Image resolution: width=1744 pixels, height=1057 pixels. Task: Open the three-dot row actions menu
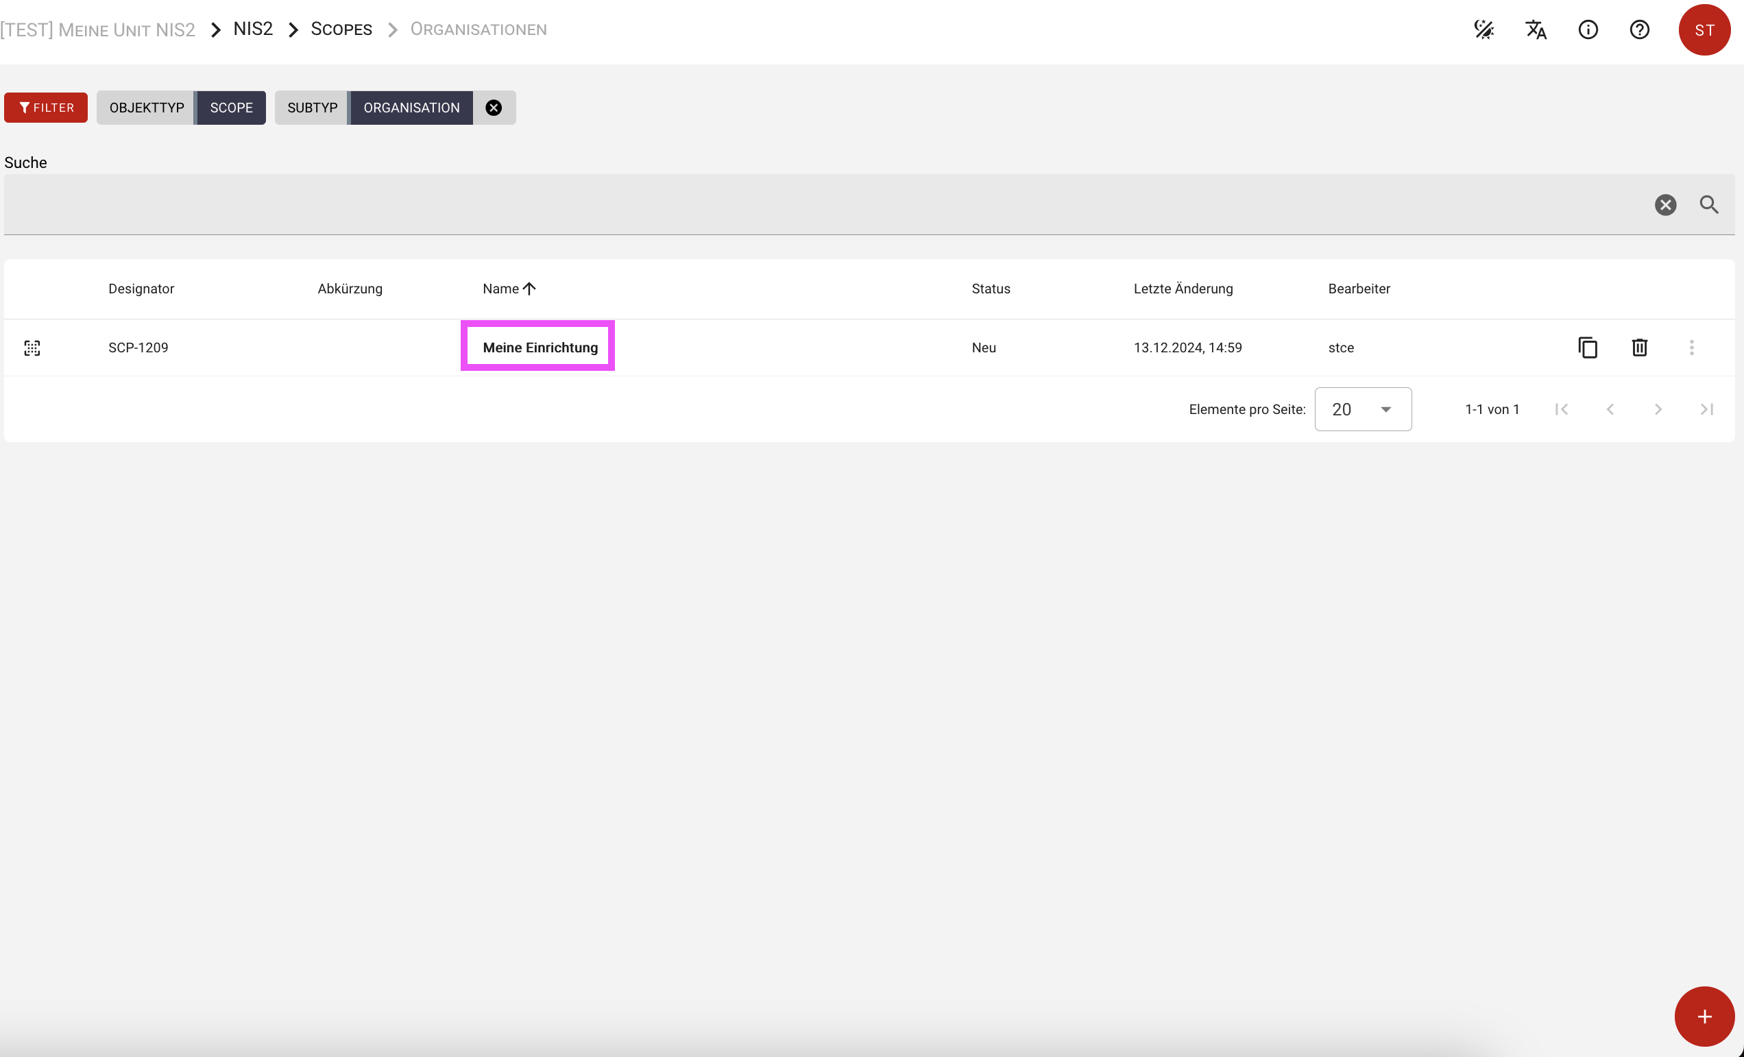pos(1691,348)
